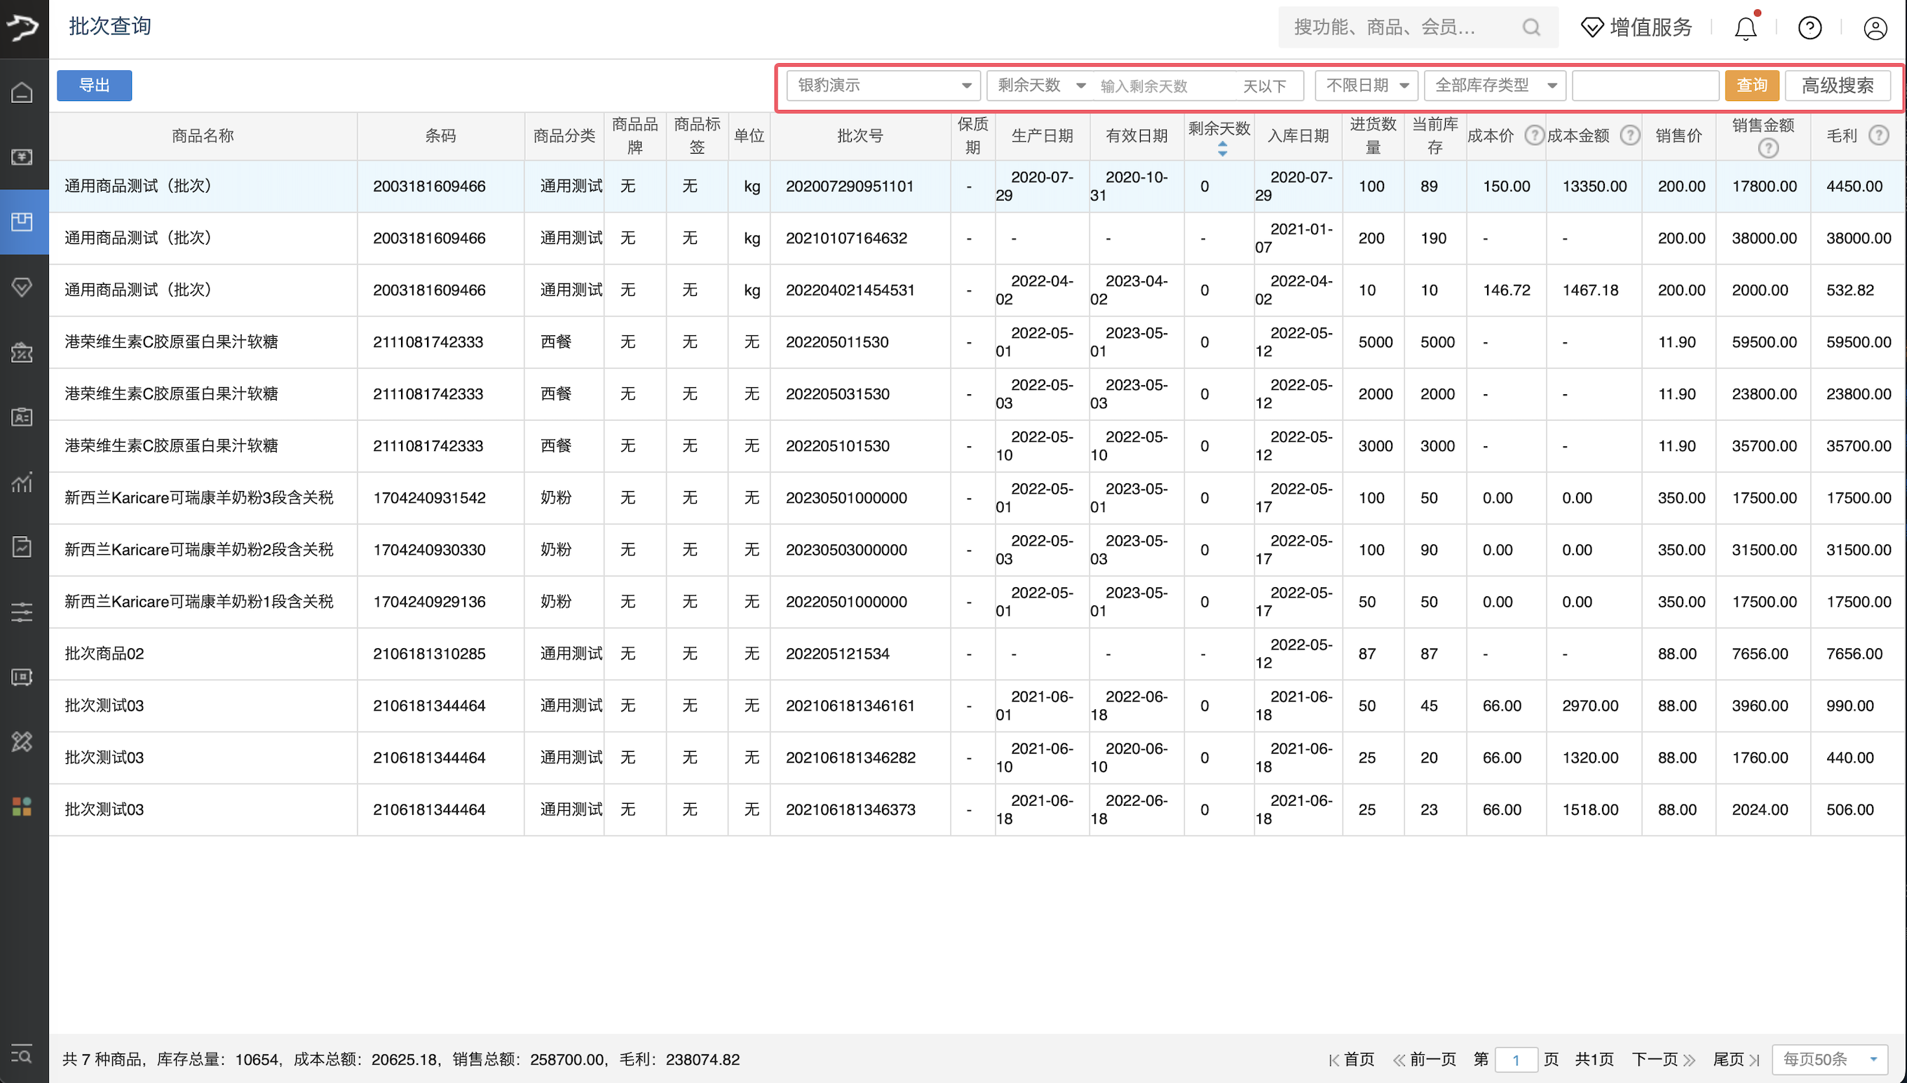Viewport: 1907px width, 1083px height.
Task: Click the leopard logo icon
Action: [x=23, y=28]
